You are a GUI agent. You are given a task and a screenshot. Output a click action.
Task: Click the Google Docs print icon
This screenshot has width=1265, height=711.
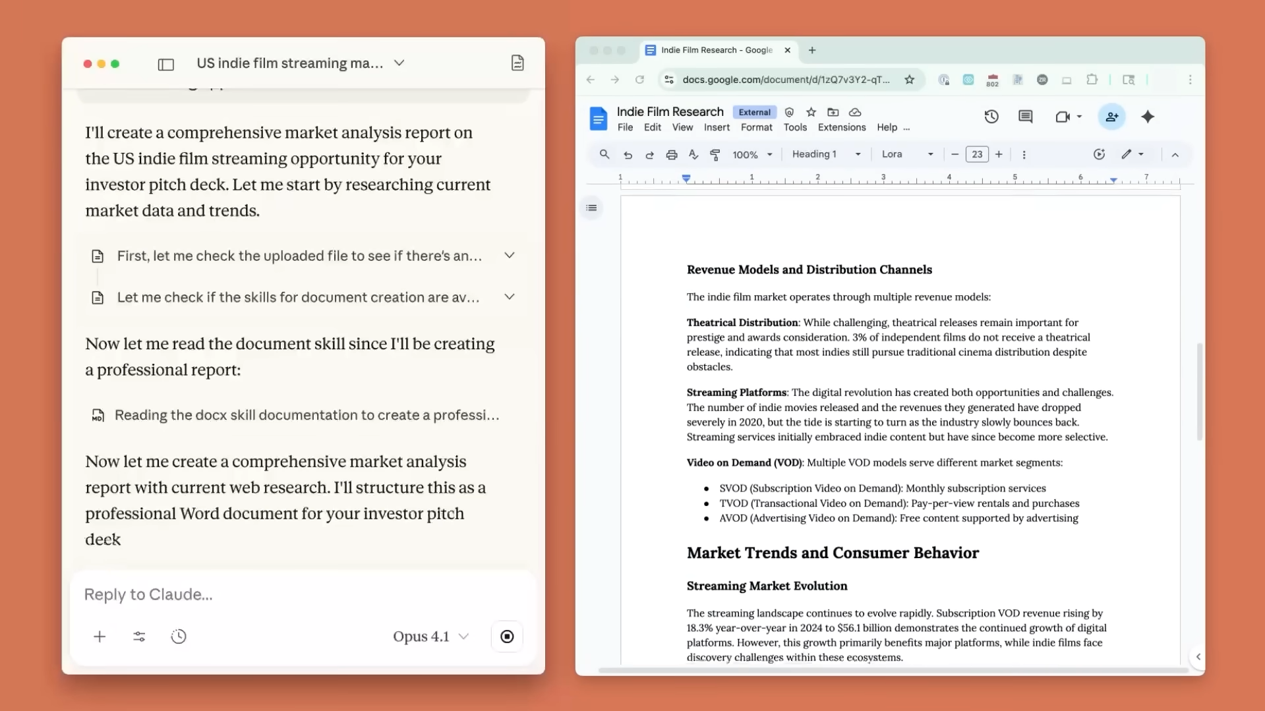point(671,155)
